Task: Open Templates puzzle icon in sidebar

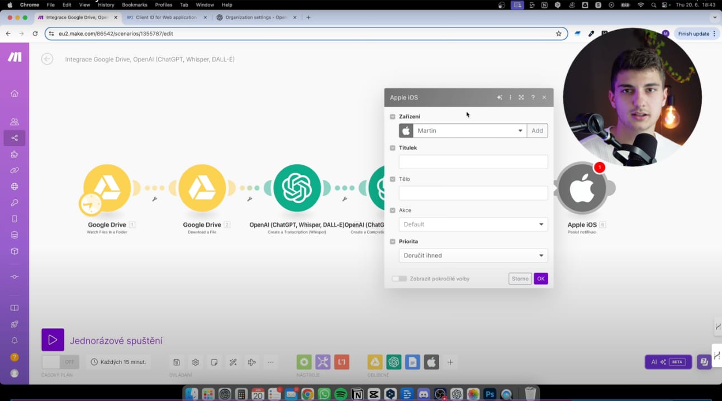Action: click(15, 154)
